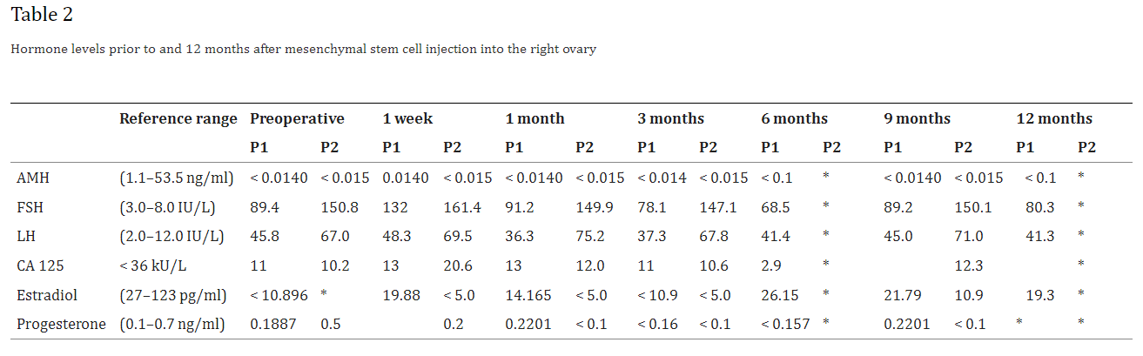Click the "6 months" column header
The width and height of the screenshot is (1143, 356).
point(794,118)
